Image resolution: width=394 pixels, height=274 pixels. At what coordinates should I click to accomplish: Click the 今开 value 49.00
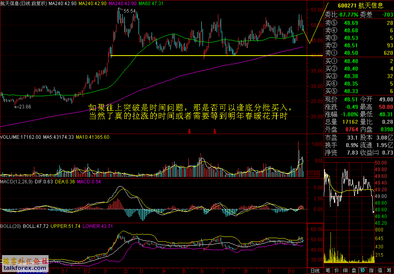[x=386, y=99]
